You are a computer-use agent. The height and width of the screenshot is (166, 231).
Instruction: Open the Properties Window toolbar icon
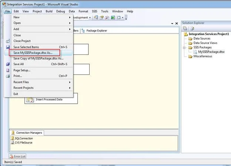click(101, 17)
